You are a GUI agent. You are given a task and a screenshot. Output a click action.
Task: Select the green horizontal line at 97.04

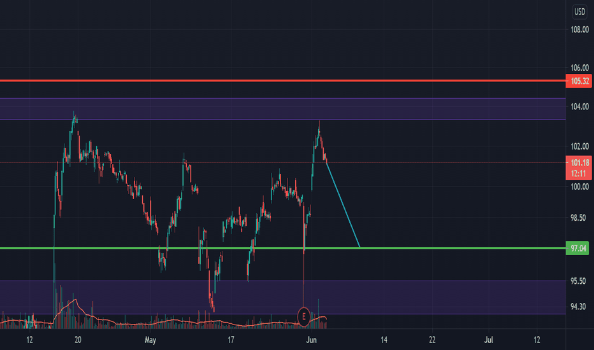pyautogui.click(x=282, y=248)
